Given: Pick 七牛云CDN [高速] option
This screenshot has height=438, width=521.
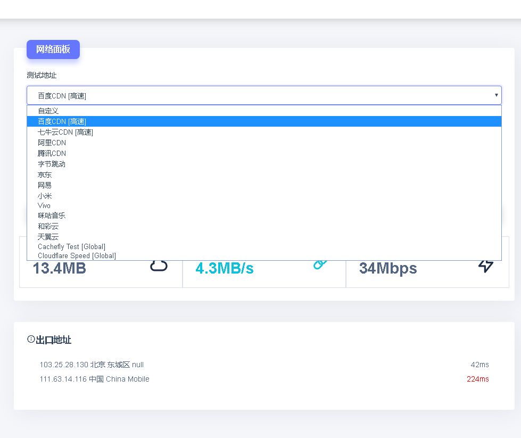Looking at the screenshot, I should 65,132.
